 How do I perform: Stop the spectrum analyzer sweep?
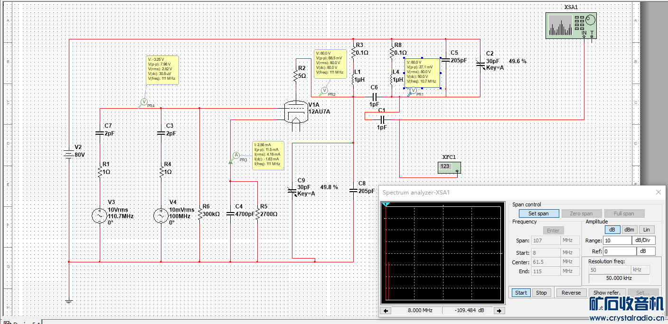tap(541, 293)
